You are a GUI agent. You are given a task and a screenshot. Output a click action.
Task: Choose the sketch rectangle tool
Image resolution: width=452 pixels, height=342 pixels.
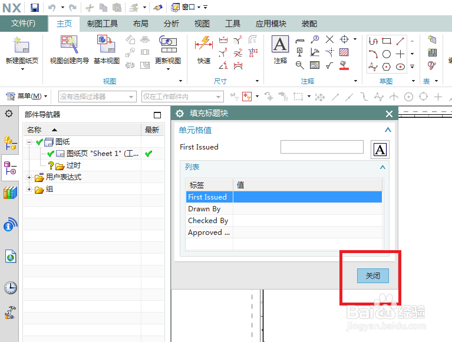(x=387, y=41)
